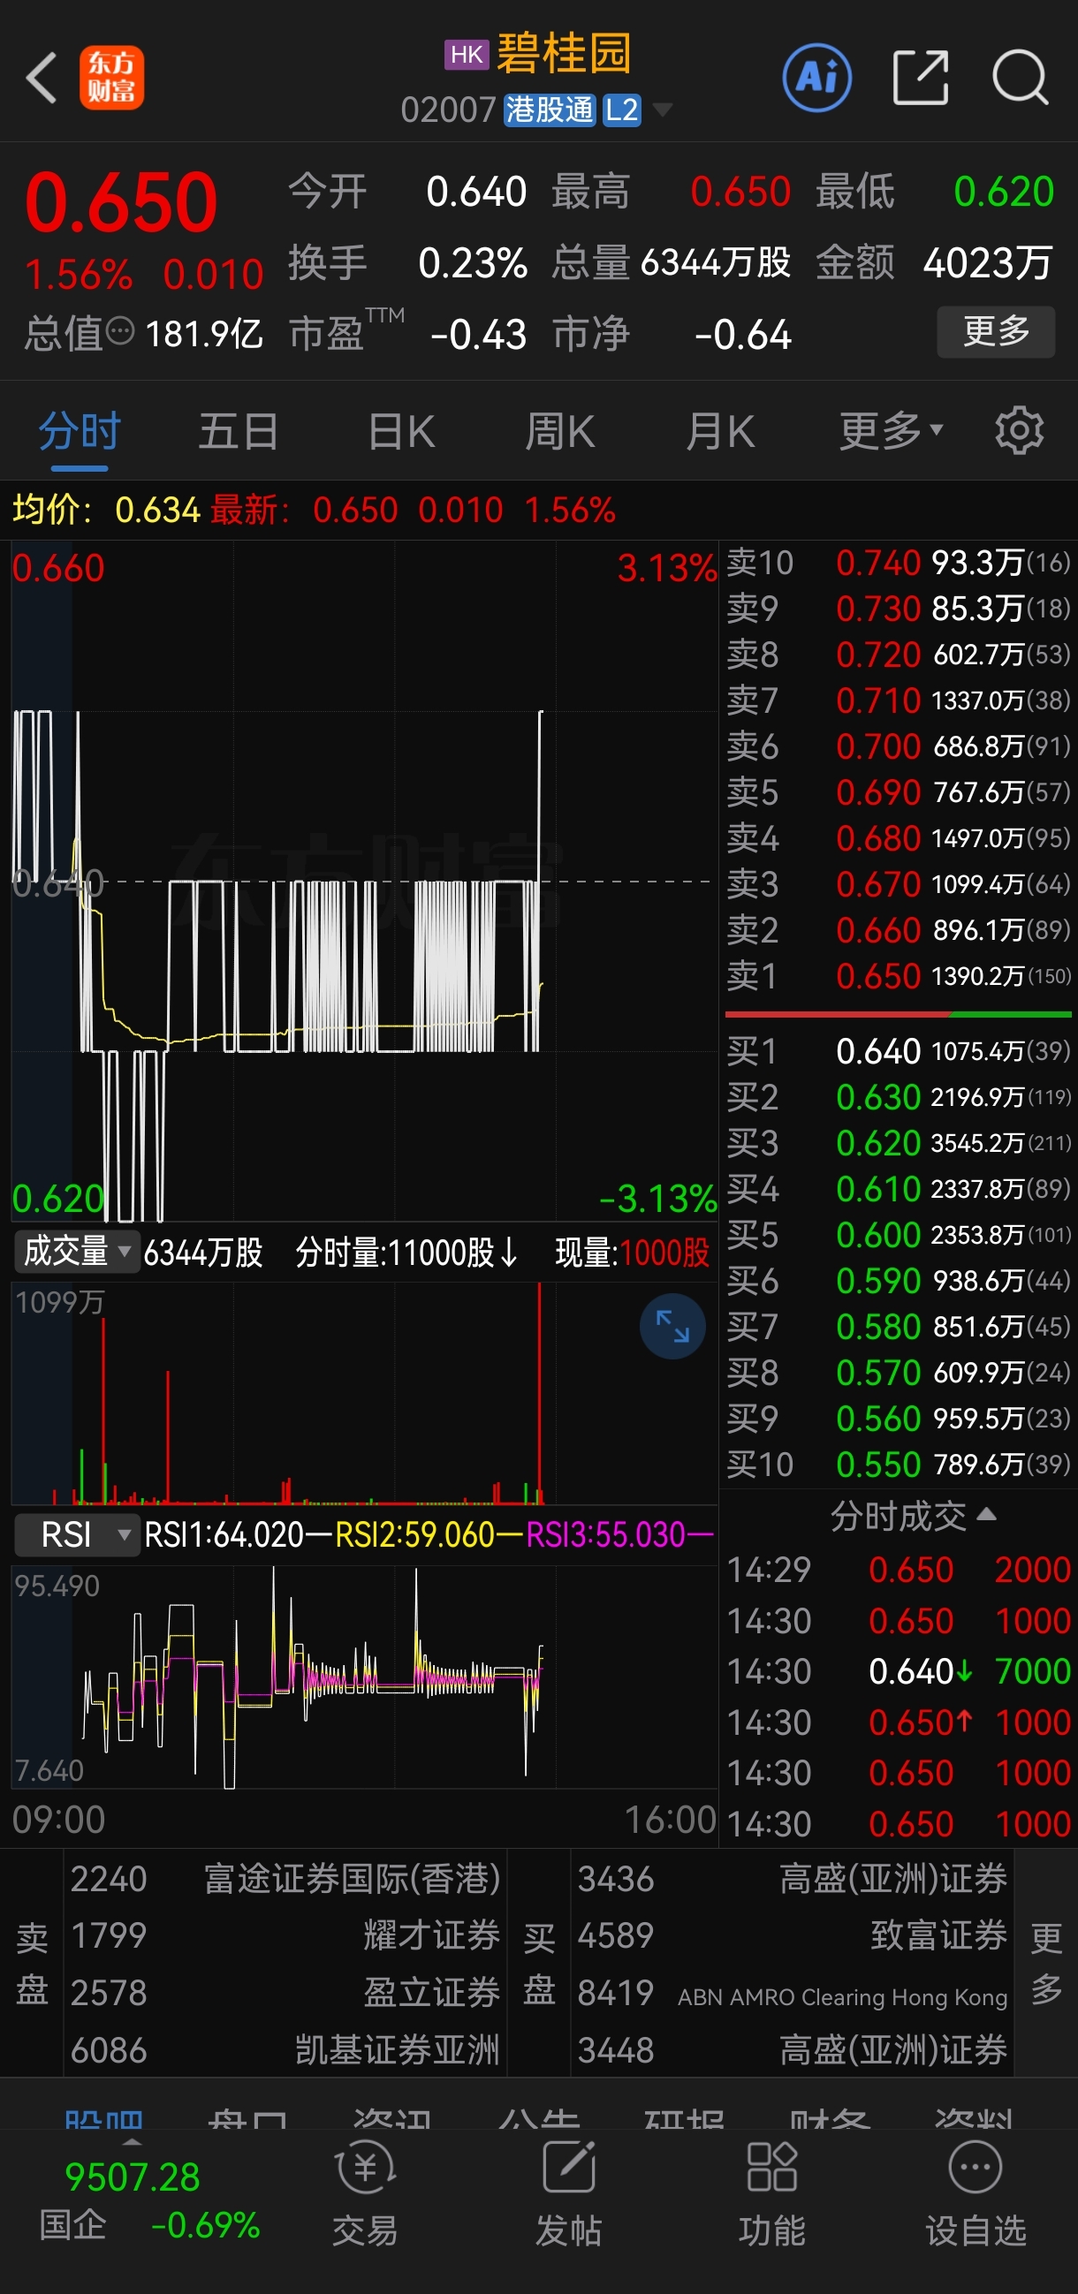Open the search magnifier icon
Image resolution: width=1078 pixels, height=2294 pixels.
pos(1020,79)
